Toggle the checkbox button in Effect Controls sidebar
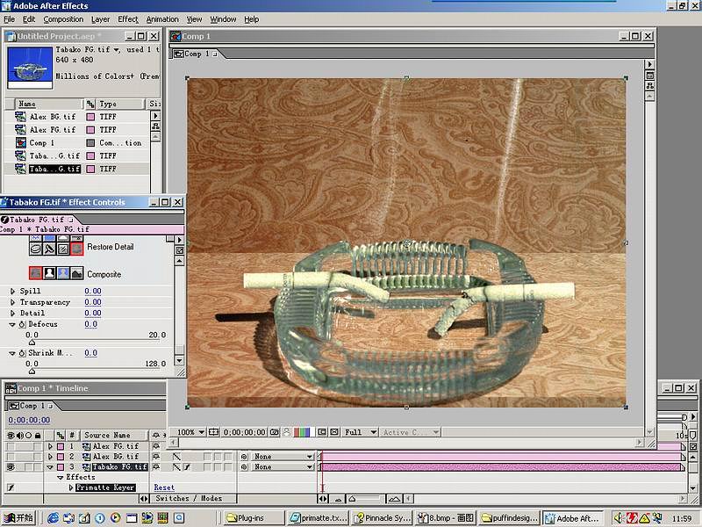Image resolution: width=702 pixels, height=527 pixels. tap(180, 250)
